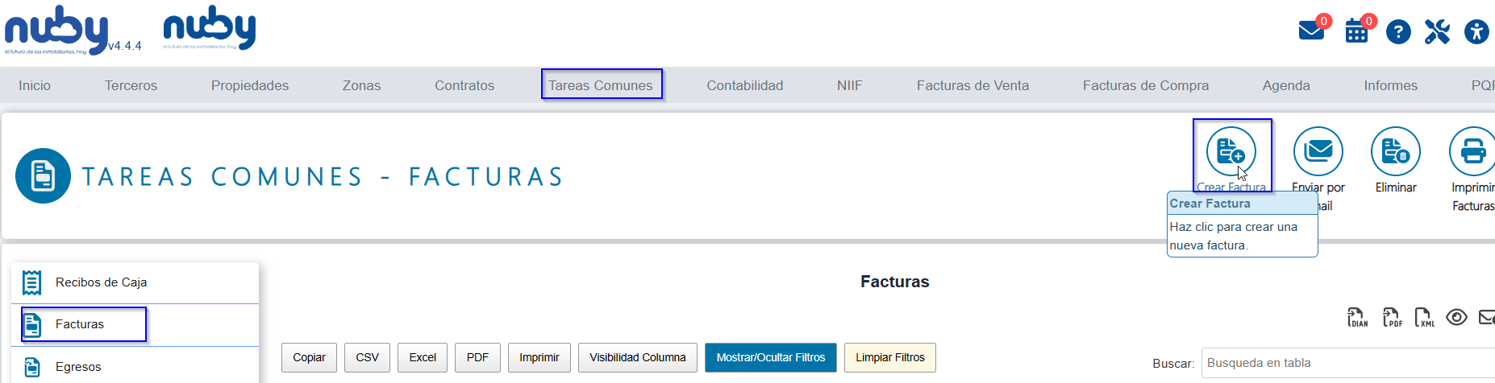This screenshot has width=1495, height=383.
Task: Click the Eliminar invoice icon
Action: (x=1396, y=151)
